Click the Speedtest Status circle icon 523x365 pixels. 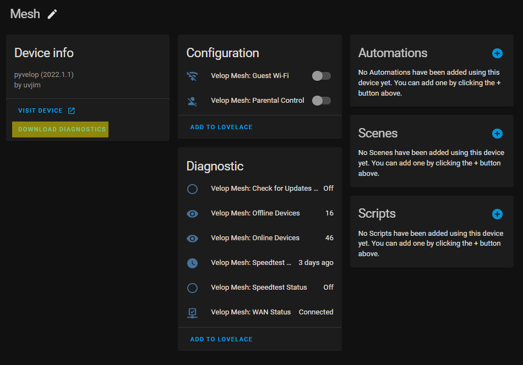192,287
